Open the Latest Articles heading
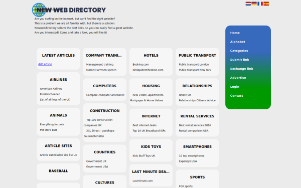Screen dimensions: 301x188 (58, 56)
